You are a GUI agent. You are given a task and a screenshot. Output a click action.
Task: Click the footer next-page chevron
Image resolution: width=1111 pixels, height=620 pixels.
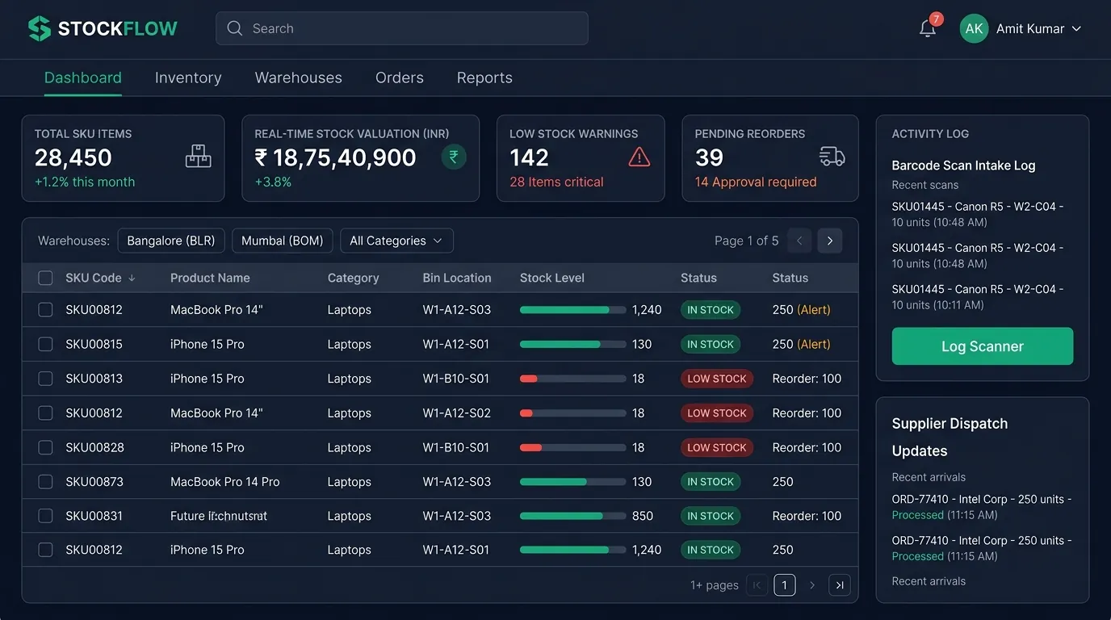coord(812,585)
